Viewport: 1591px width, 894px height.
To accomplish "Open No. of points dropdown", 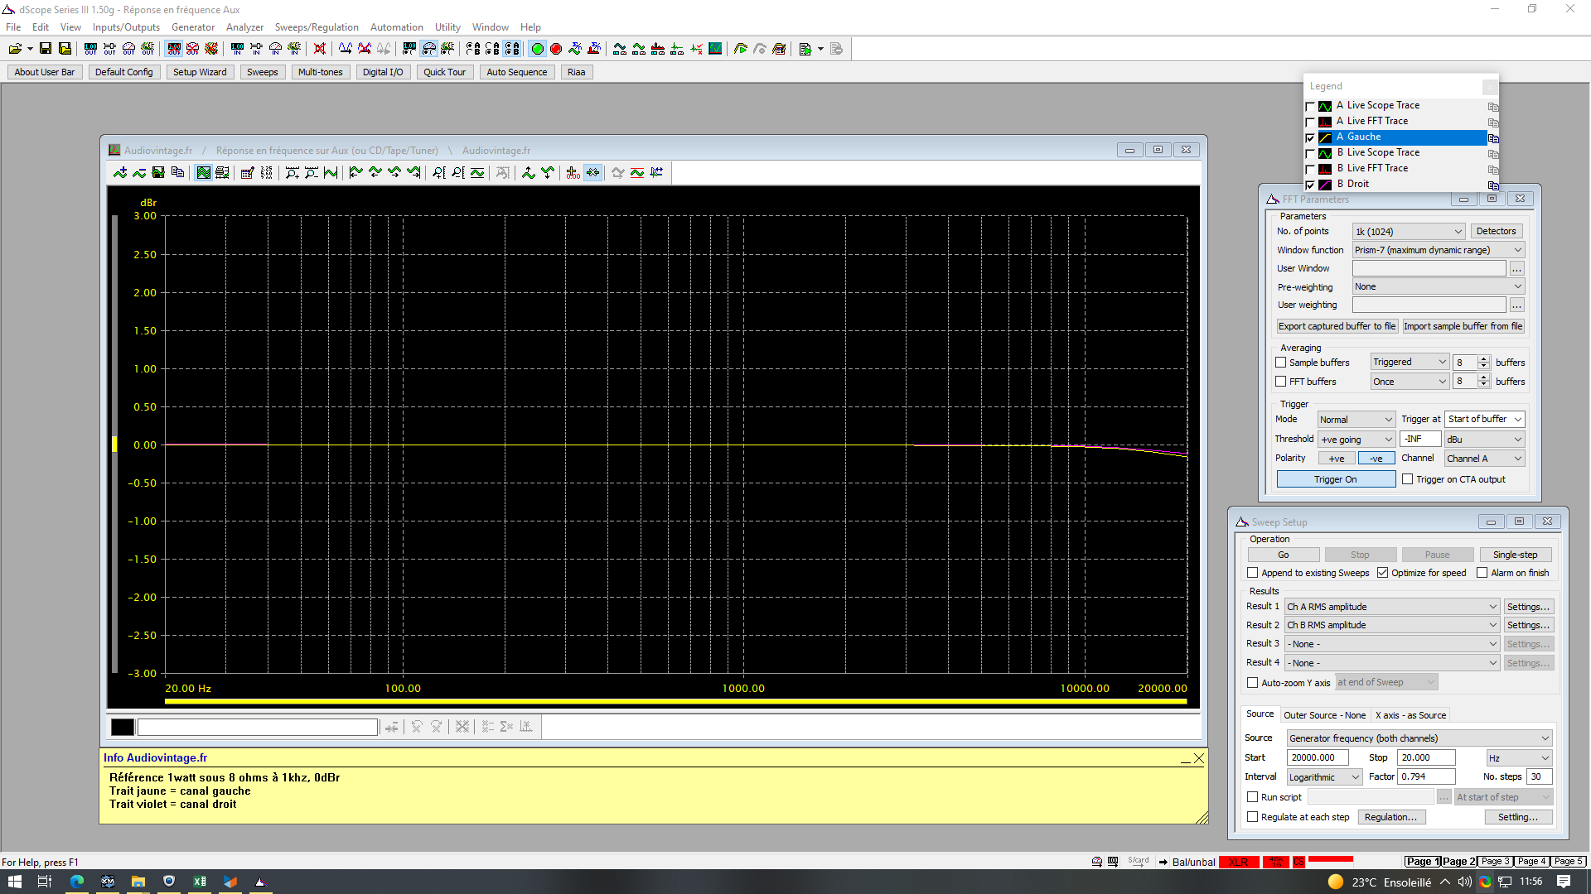I will (x=1409, y=232).
